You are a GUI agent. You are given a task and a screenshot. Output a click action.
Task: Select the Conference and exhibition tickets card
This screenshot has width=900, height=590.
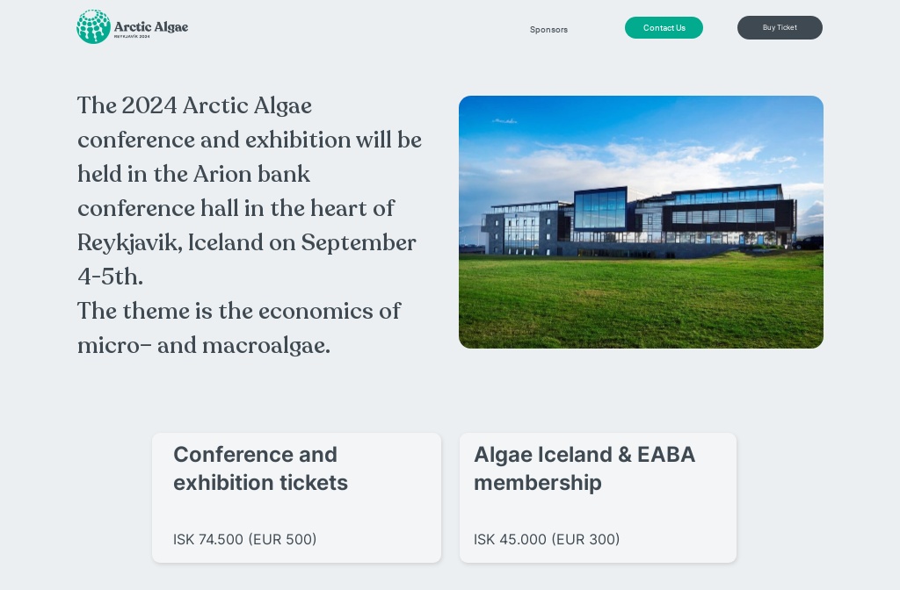[x=296, y=497]
